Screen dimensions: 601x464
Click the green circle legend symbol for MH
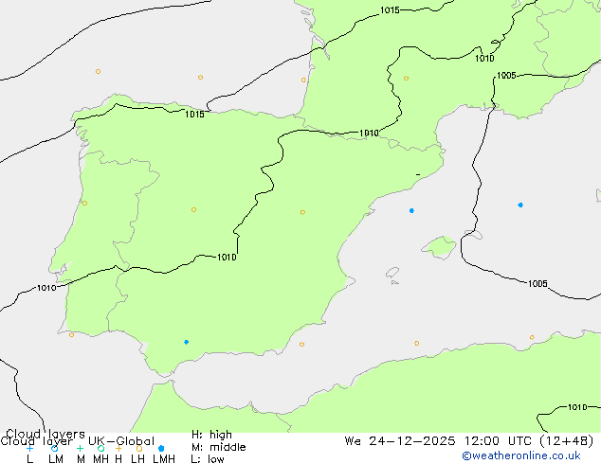(x=100, y=448)
